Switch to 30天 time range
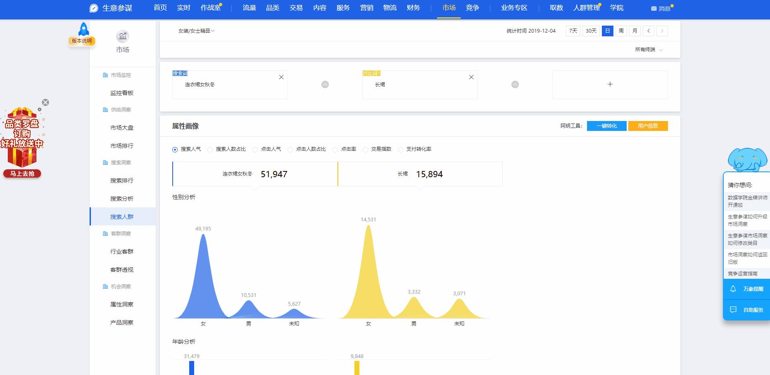Screen dimensions: 770x375 click(x=591, y=31)
